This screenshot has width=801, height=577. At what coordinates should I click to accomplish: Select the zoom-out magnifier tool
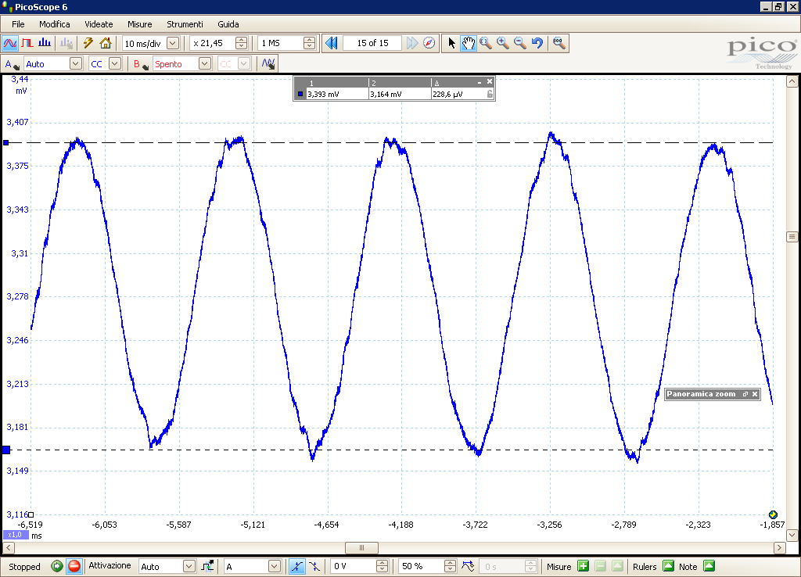(x=520, y=44)
